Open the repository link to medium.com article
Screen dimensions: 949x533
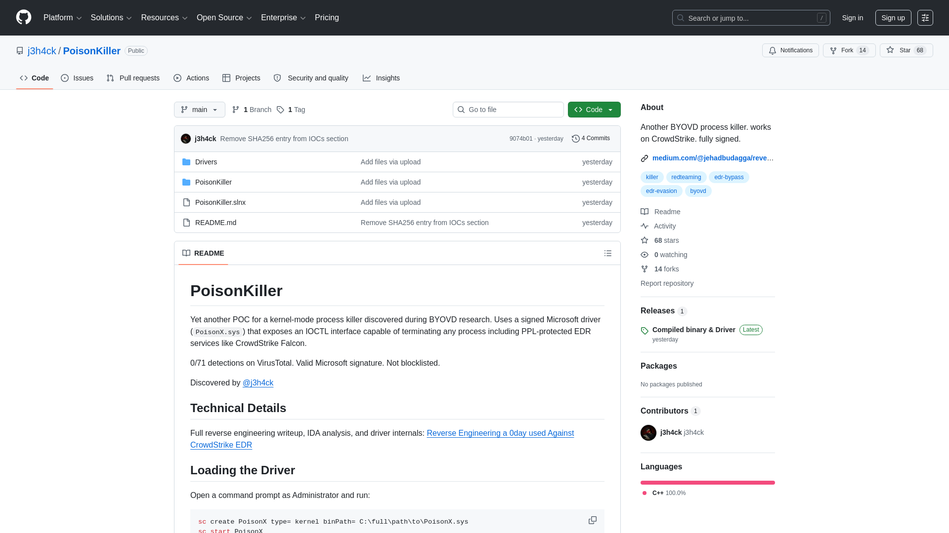(x=712, y=158)
